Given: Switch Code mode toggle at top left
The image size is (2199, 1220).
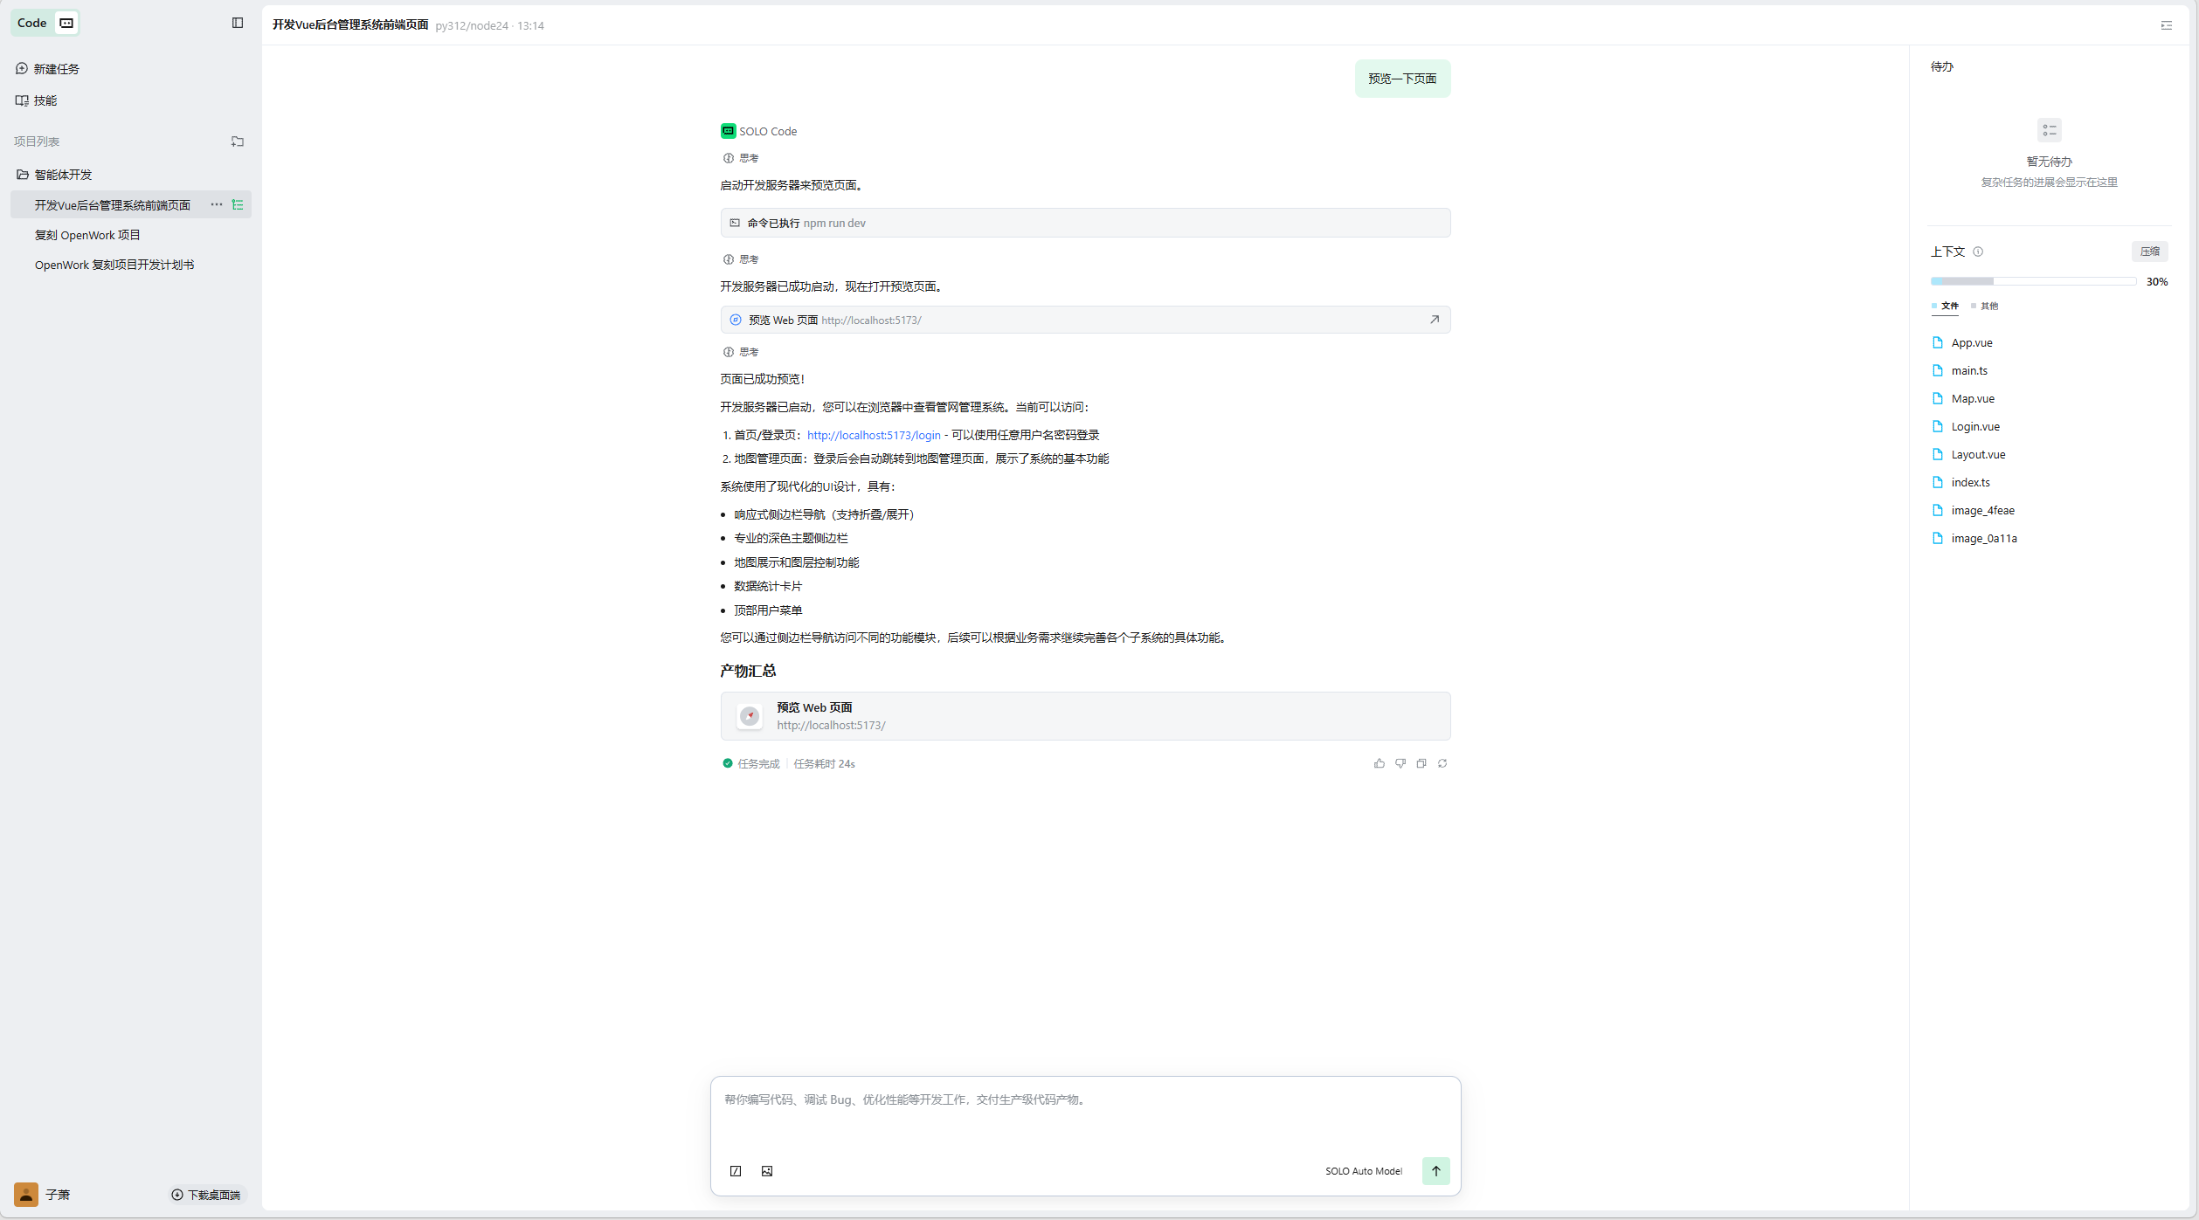Looking at the screenshot, I should click(x=66, y=23).
